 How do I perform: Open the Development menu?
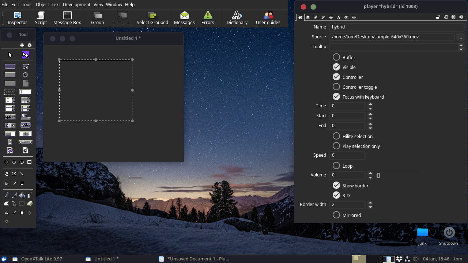click(x=76, y=4)
